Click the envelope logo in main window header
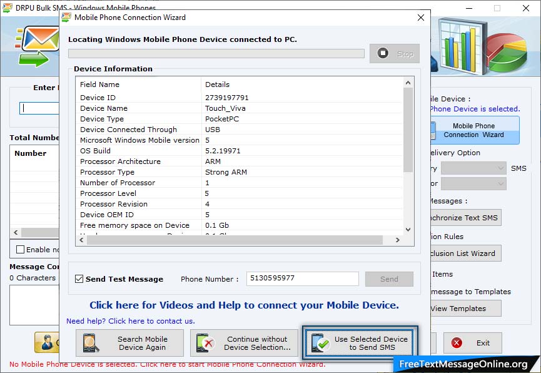The image size is (541, 373). click(38, 46)
